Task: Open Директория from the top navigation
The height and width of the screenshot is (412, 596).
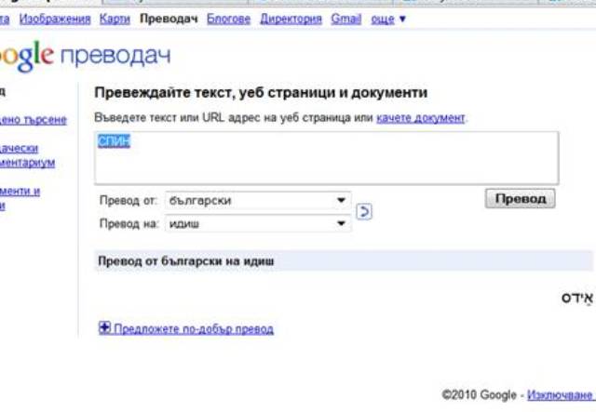Action: 291,18
